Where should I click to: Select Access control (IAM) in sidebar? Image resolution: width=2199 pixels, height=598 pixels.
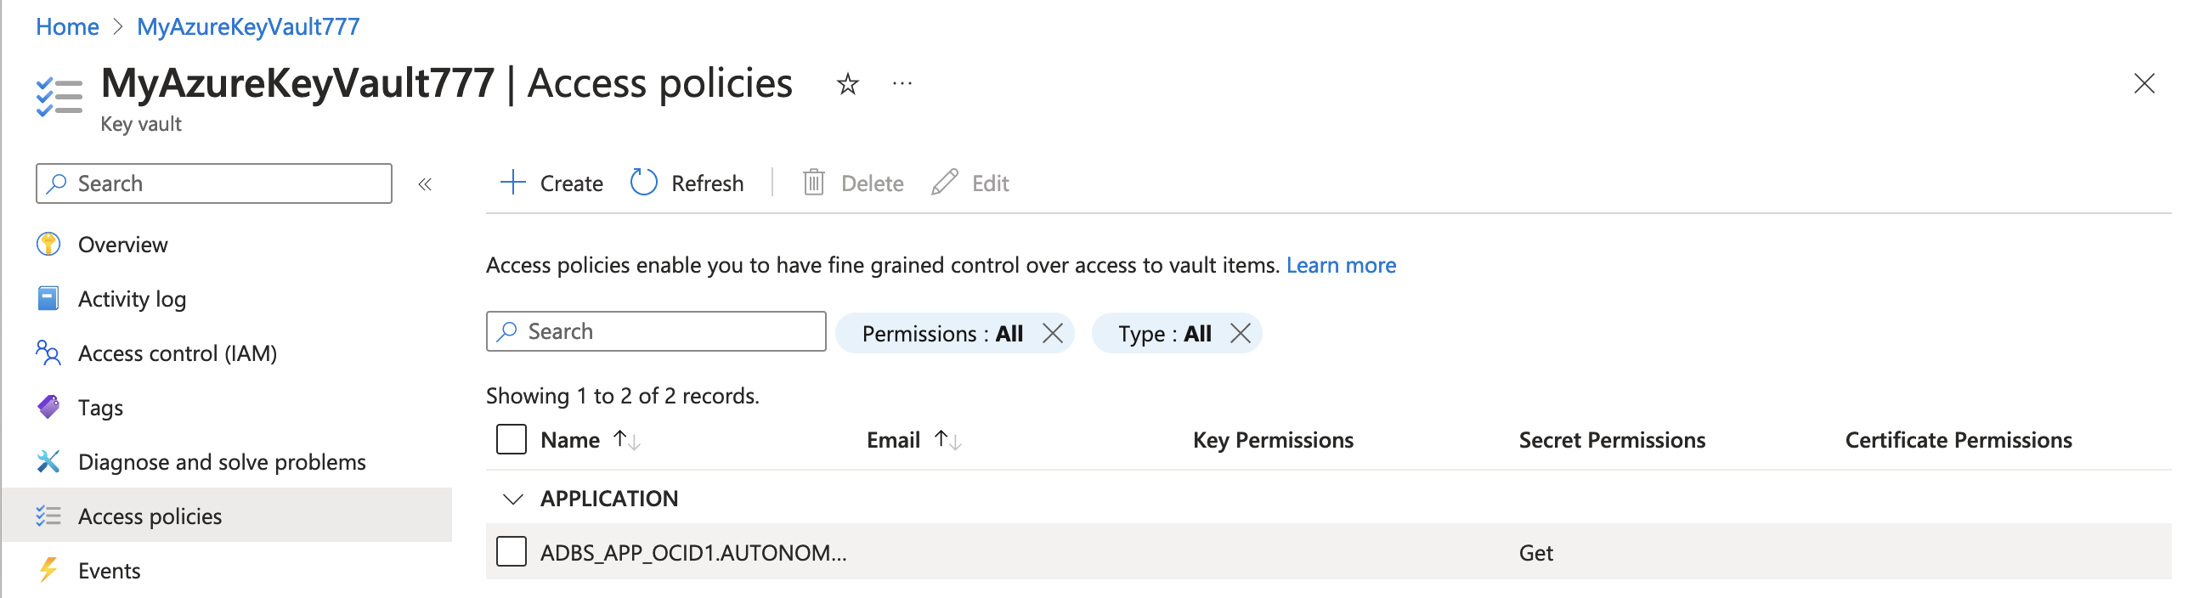coord(177,353)
